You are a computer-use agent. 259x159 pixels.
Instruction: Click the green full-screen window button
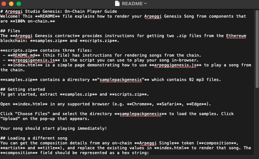[19, 4]
